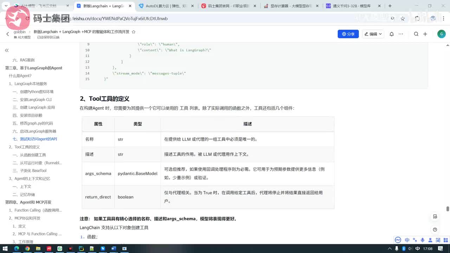The image size is (450, 253).
Task: Select 什么是Agent? outline entry
Action: (20, 76)
